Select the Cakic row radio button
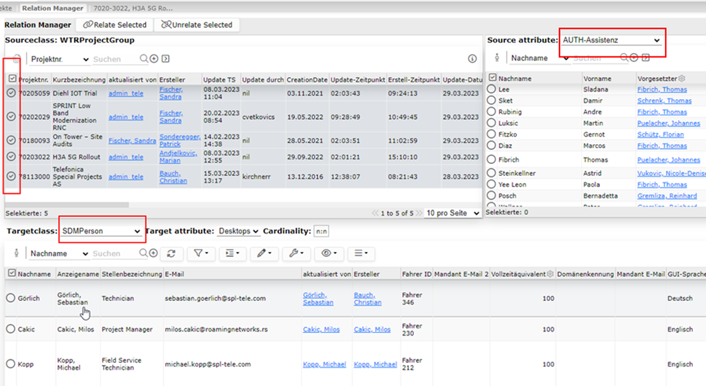This screenshot has width=706, height=386. [10, 329]
